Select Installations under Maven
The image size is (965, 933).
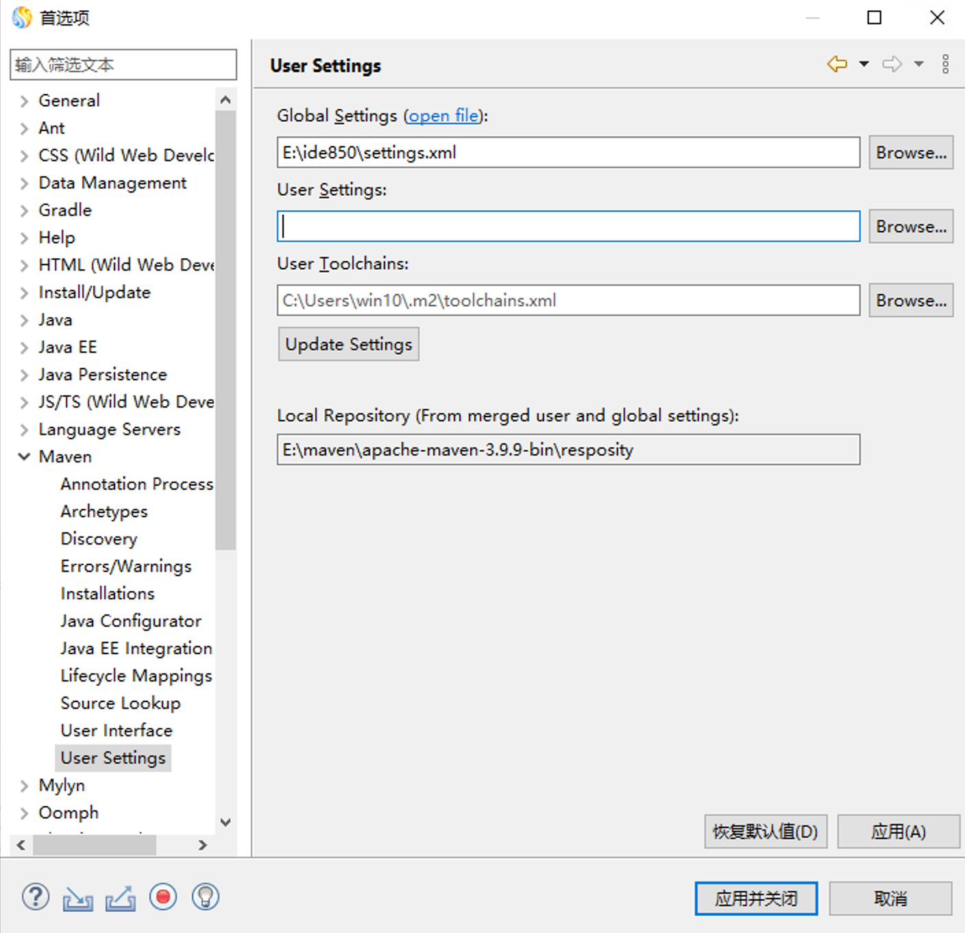(108, 593)
